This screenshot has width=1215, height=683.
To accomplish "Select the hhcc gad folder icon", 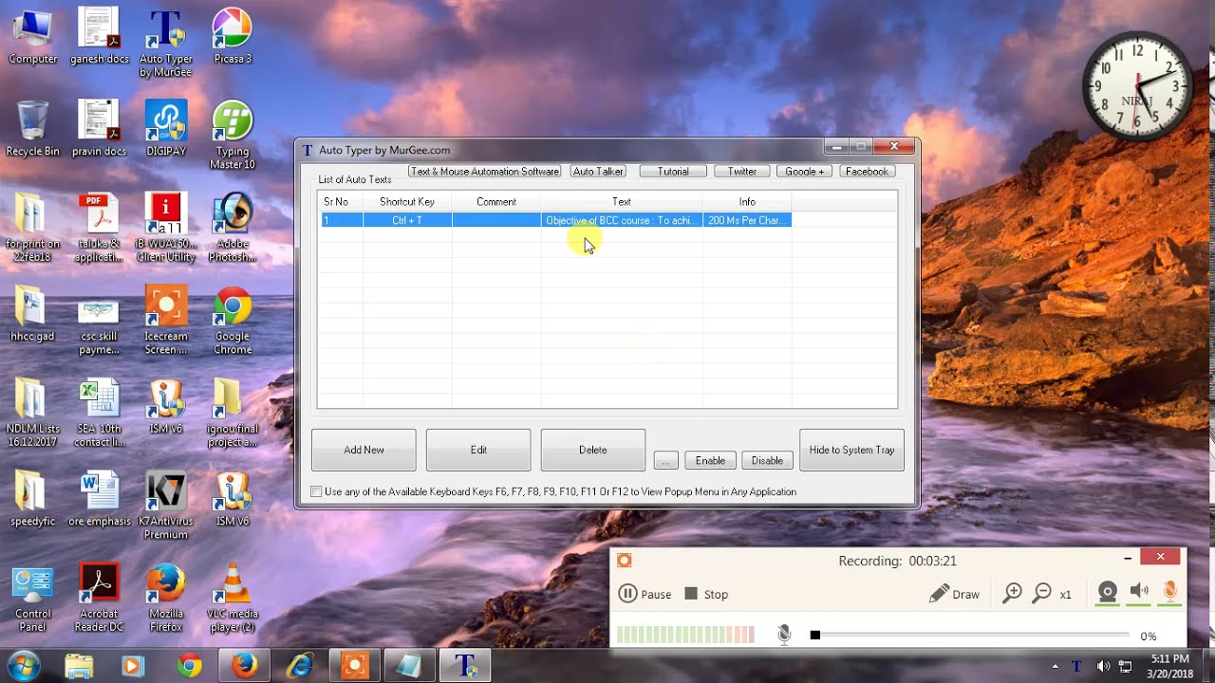I will (33, 314).
